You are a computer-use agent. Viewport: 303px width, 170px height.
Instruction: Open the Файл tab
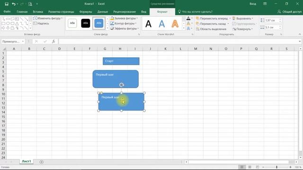pos(7,11)
